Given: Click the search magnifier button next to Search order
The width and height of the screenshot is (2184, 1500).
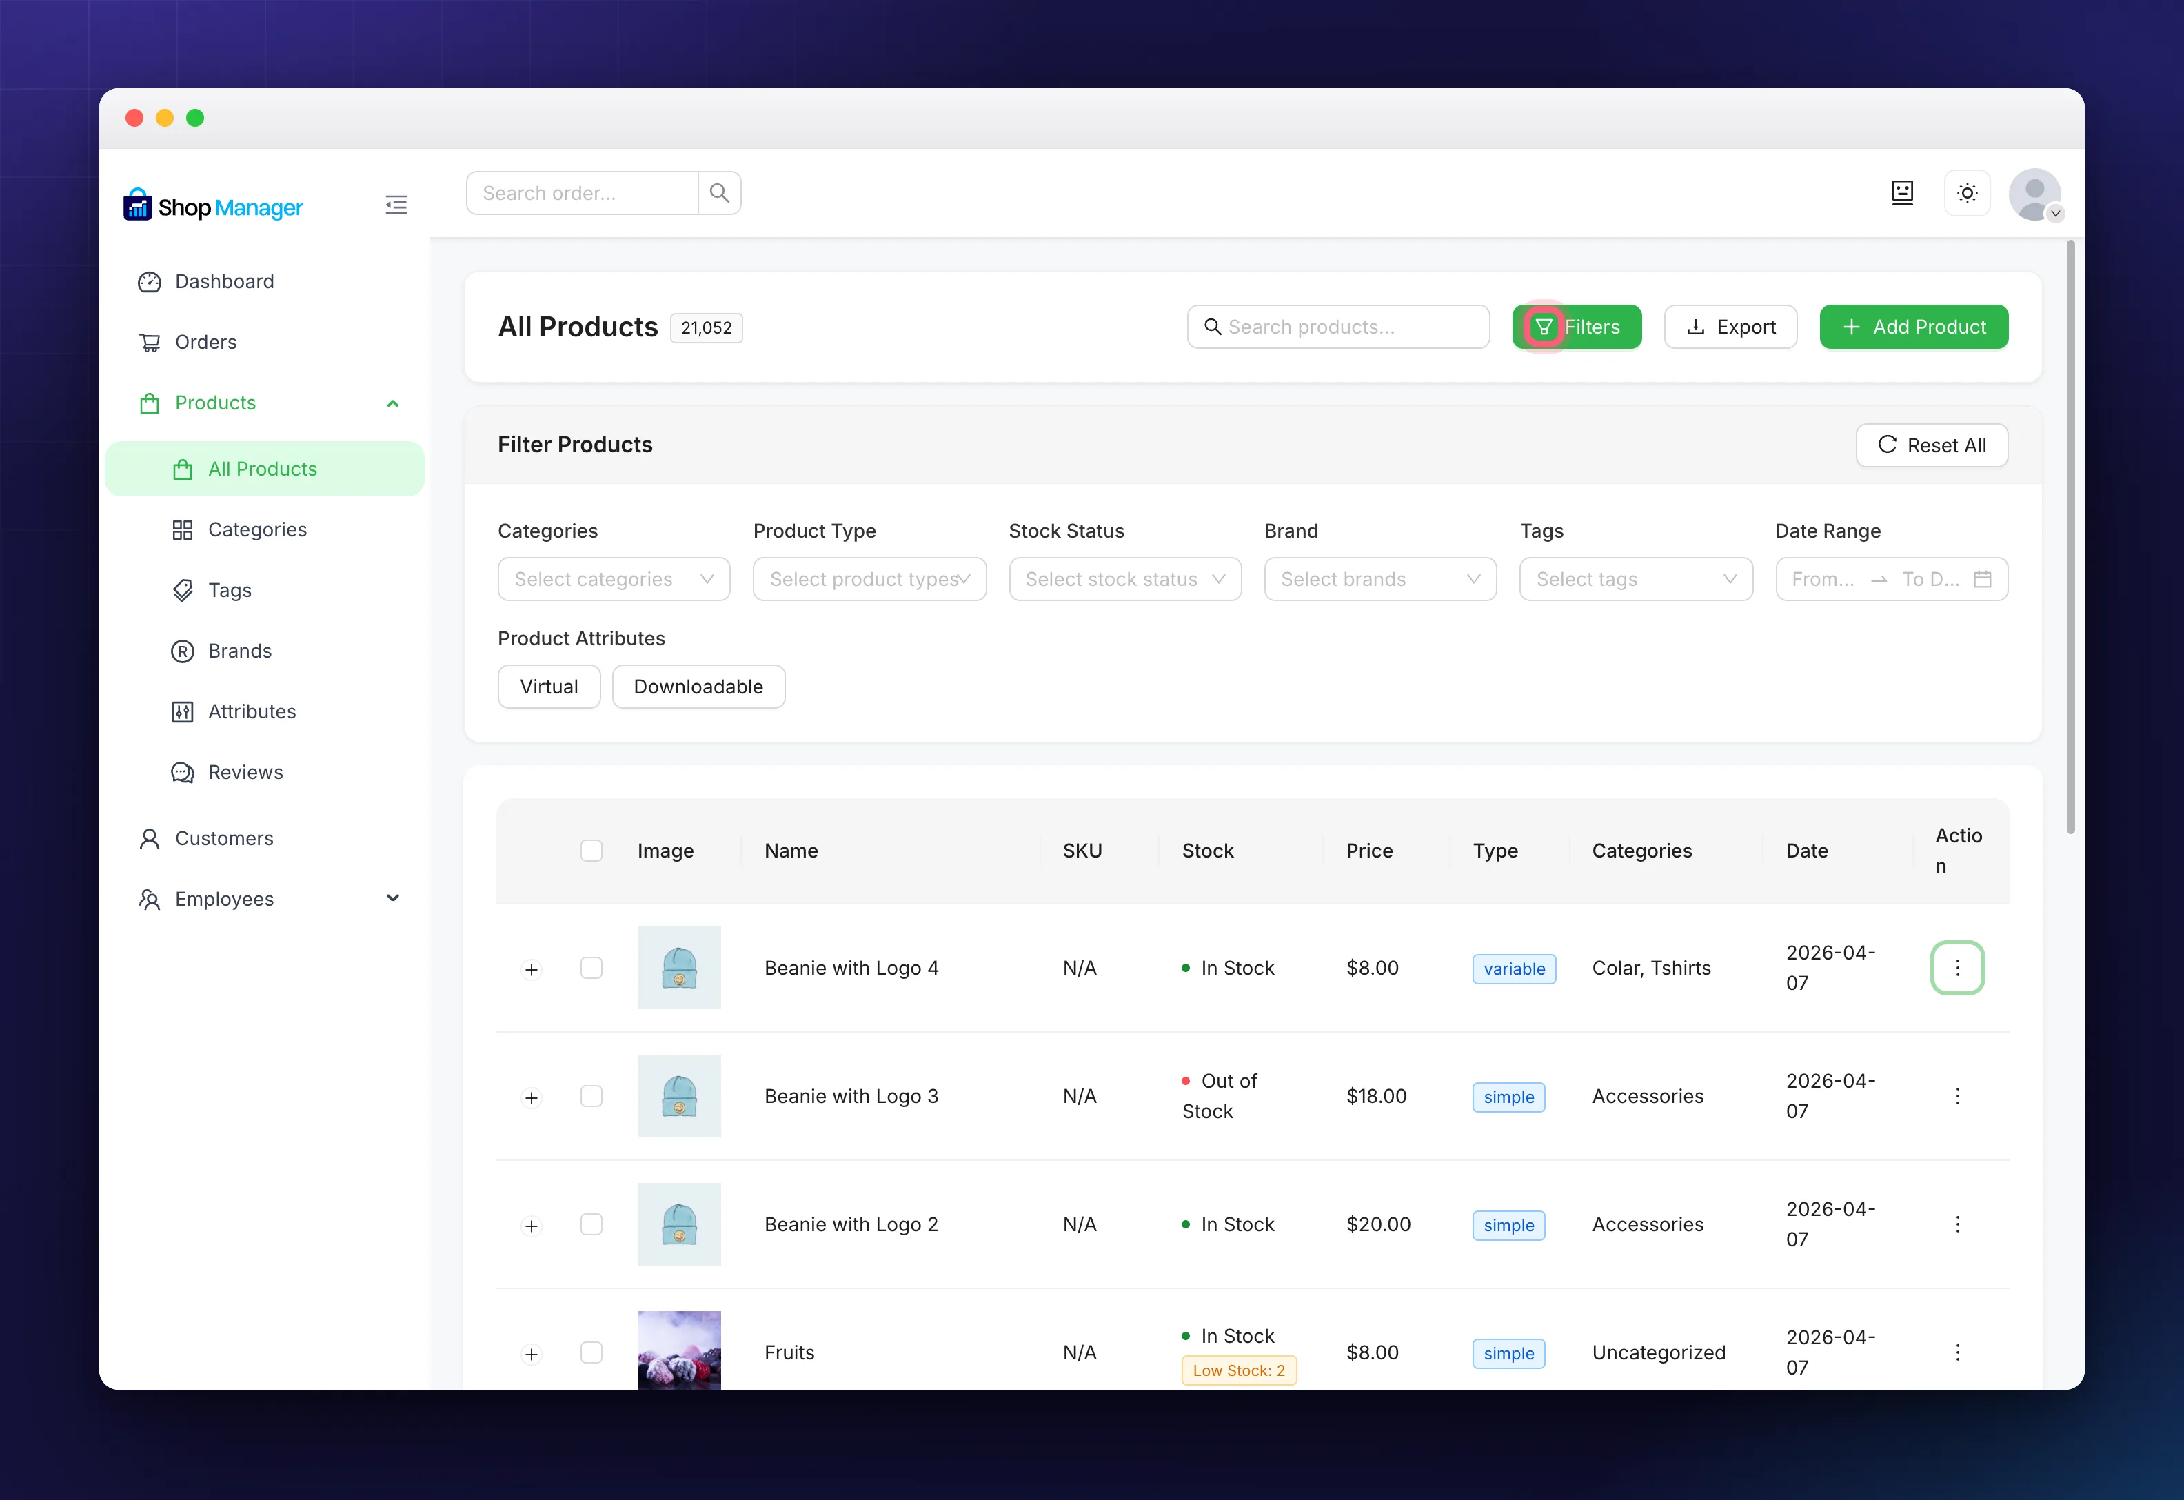Looking at the screenshot, I should click(719, 192).
